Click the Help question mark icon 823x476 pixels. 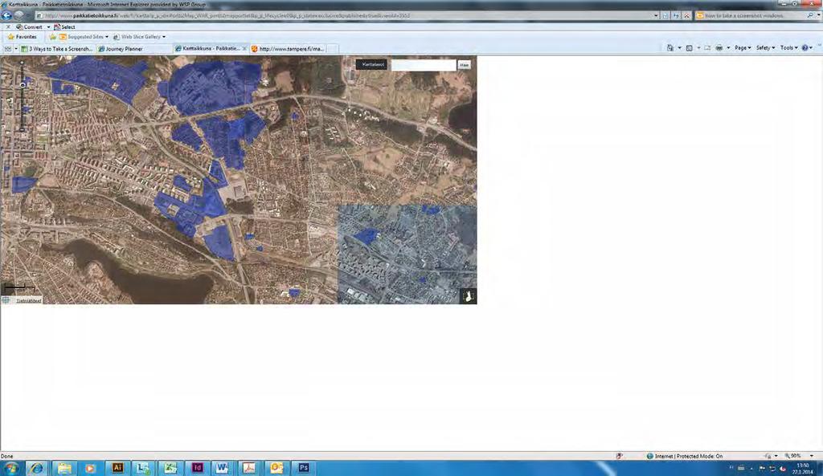(805, 47)
